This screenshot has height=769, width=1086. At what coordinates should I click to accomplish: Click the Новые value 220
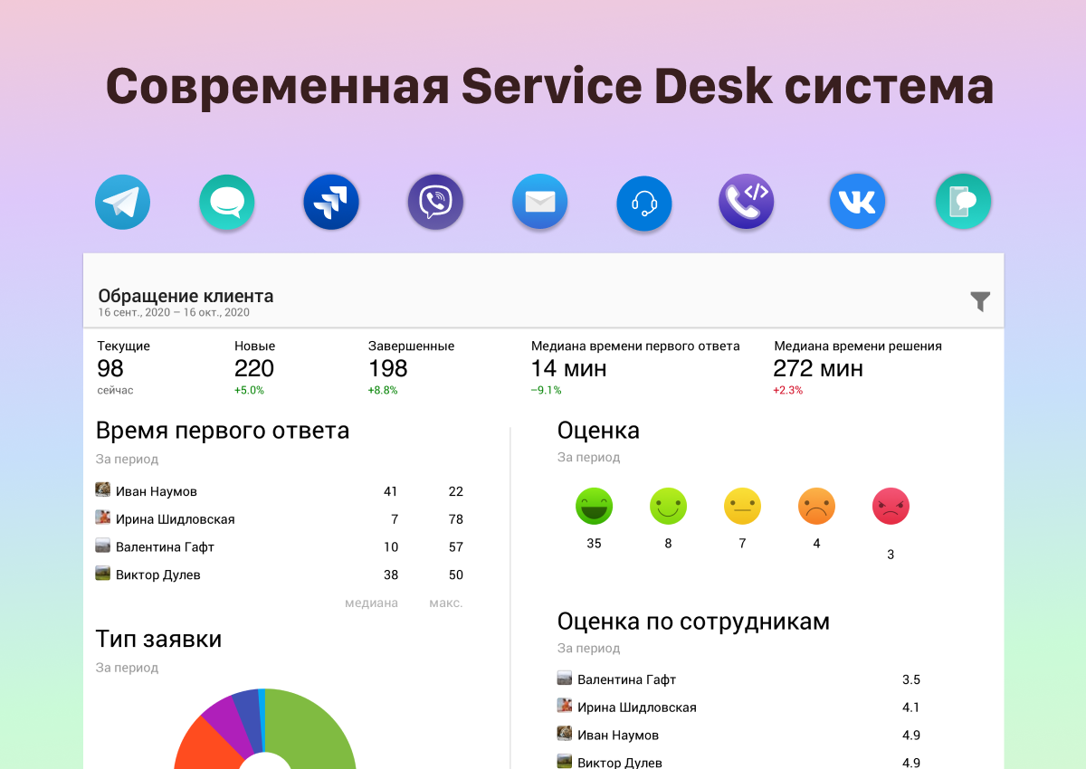click(254, 368)
